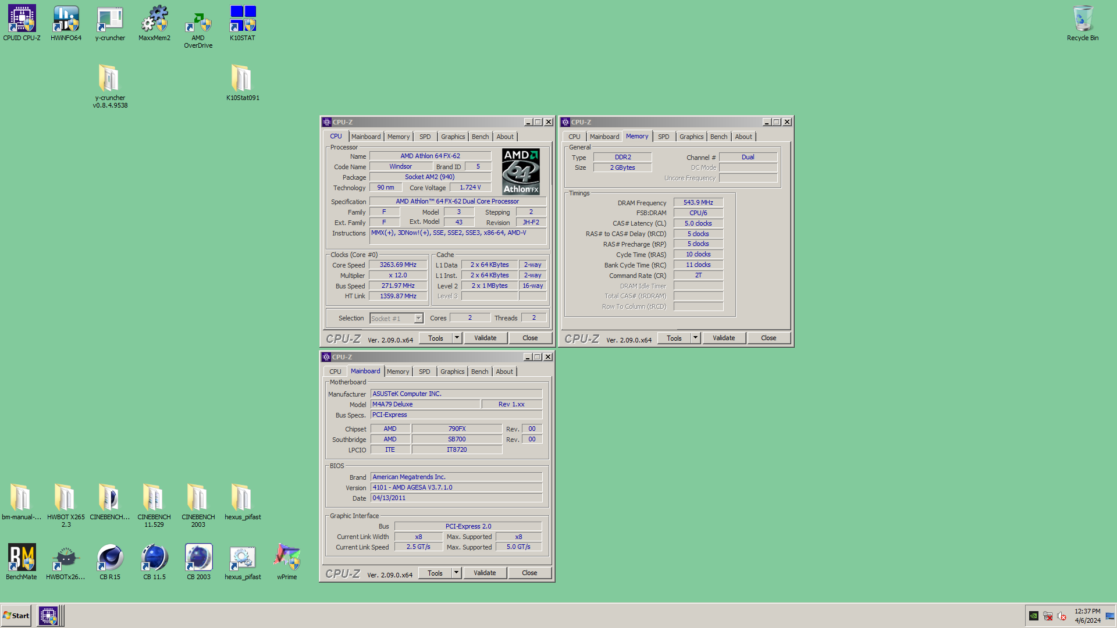
Task: Click the Core Speed 3263.69 MHz field
Action: tap(398, 265)
